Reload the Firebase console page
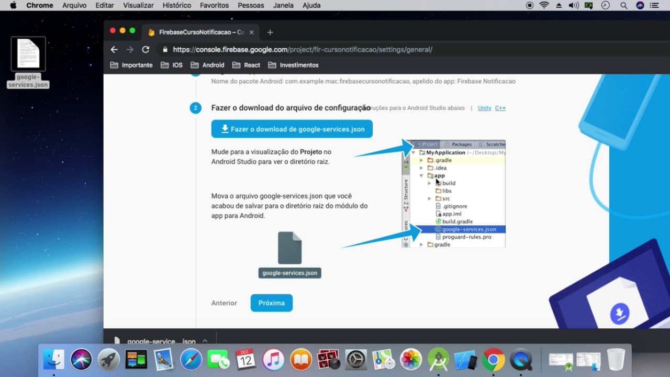The image size is (670, 377). [x=146, y=50]
